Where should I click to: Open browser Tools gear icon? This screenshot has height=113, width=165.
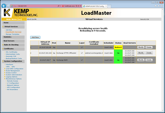[162, 5]
